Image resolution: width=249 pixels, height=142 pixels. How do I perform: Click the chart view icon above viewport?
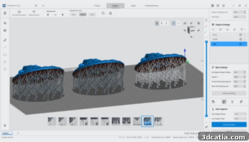tap(185, 23)
